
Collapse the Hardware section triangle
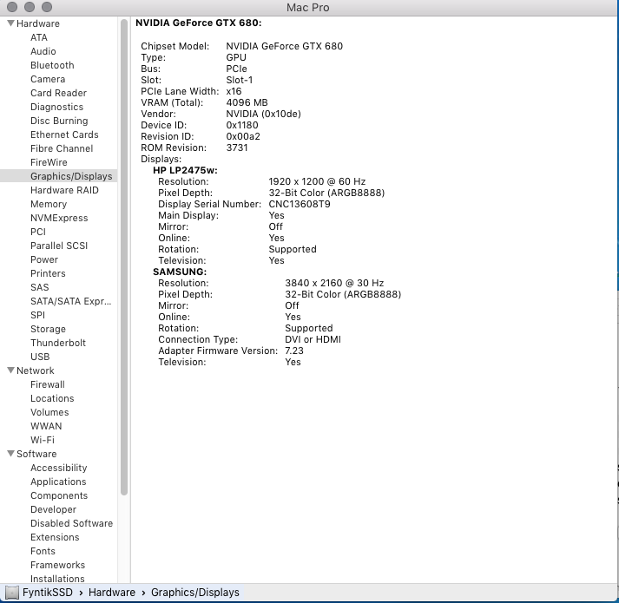[11, 23]
